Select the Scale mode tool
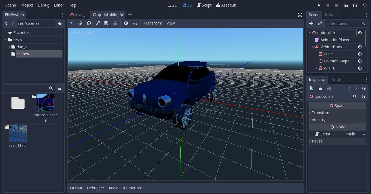The width and height of the screenshot is (371, 194). pos(98,23)
